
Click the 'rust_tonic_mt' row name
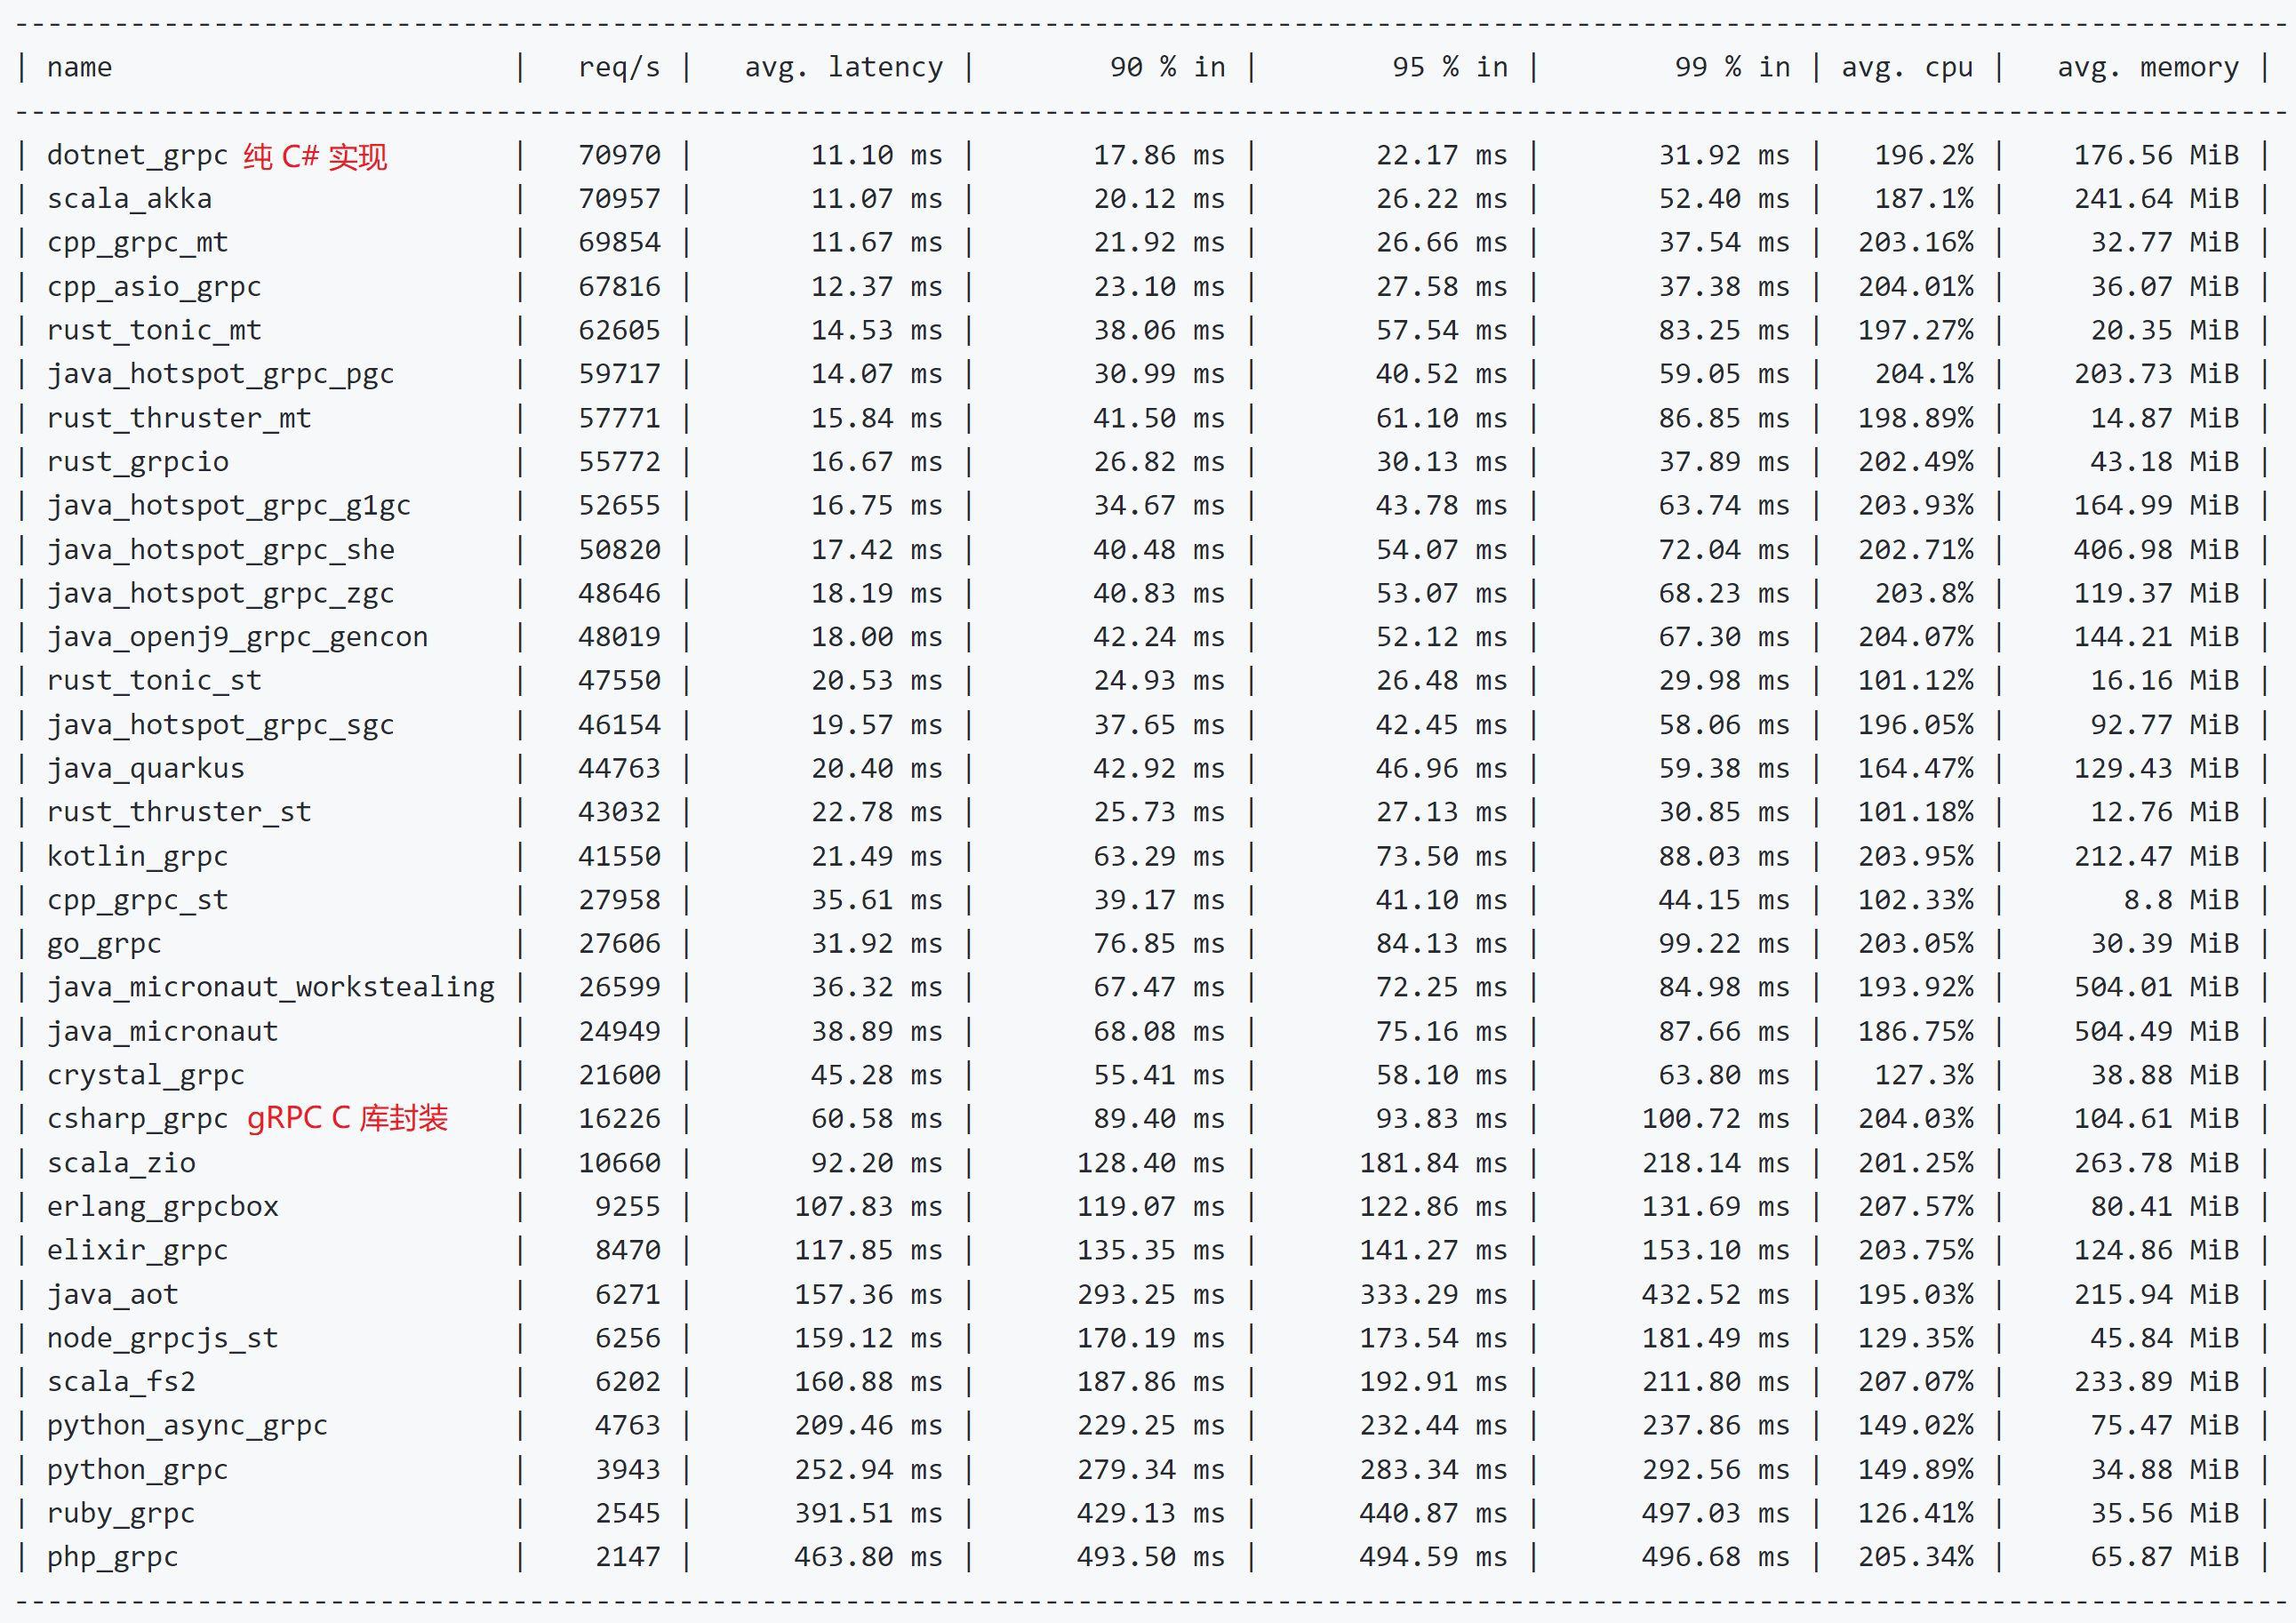click(x=154, y=330)
